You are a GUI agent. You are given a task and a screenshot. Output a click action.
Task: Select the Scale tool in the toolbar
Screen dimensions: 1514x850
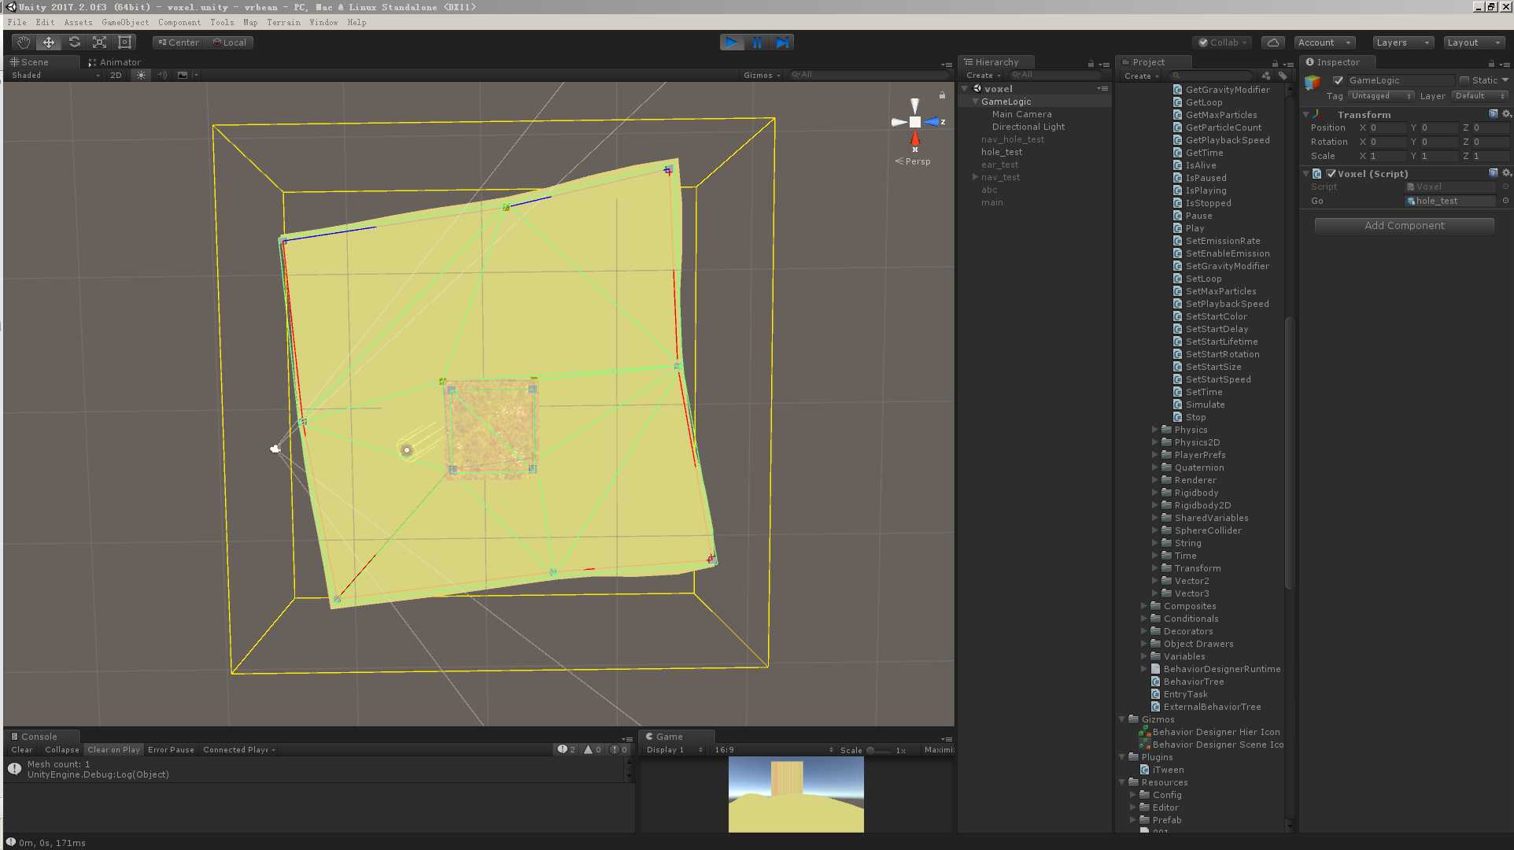(x=99, y=42)
